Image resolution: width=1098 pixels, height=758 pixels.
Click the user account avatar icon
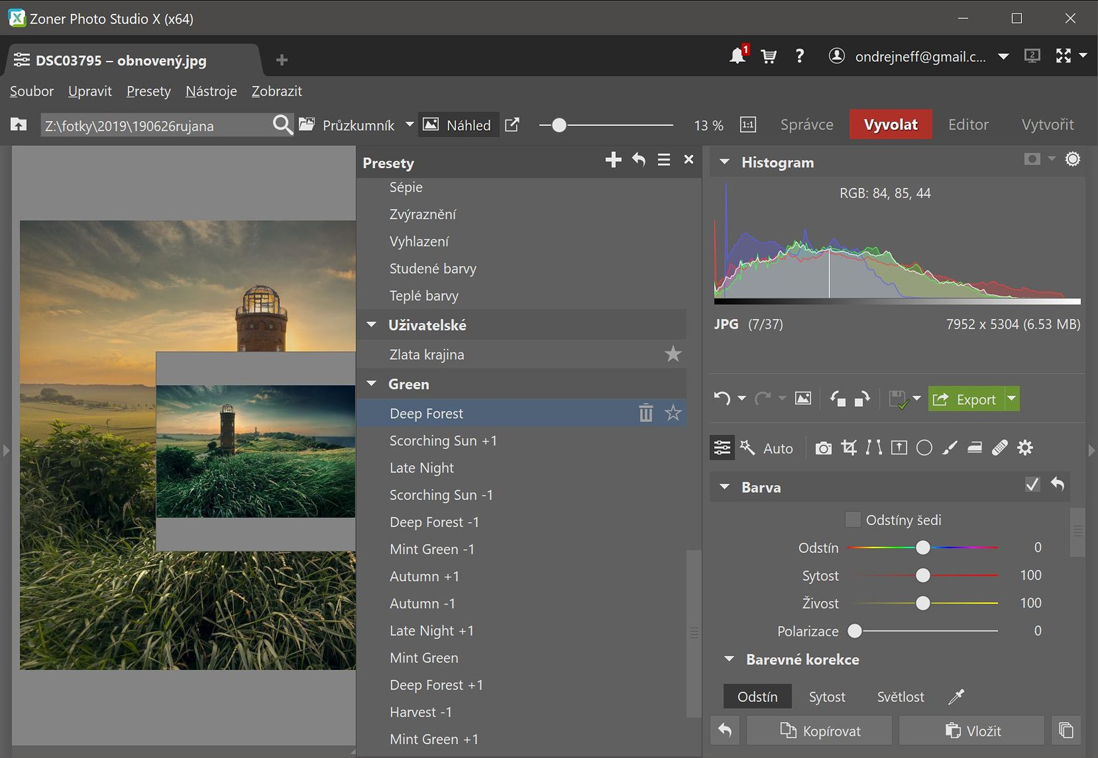point(836,56)
